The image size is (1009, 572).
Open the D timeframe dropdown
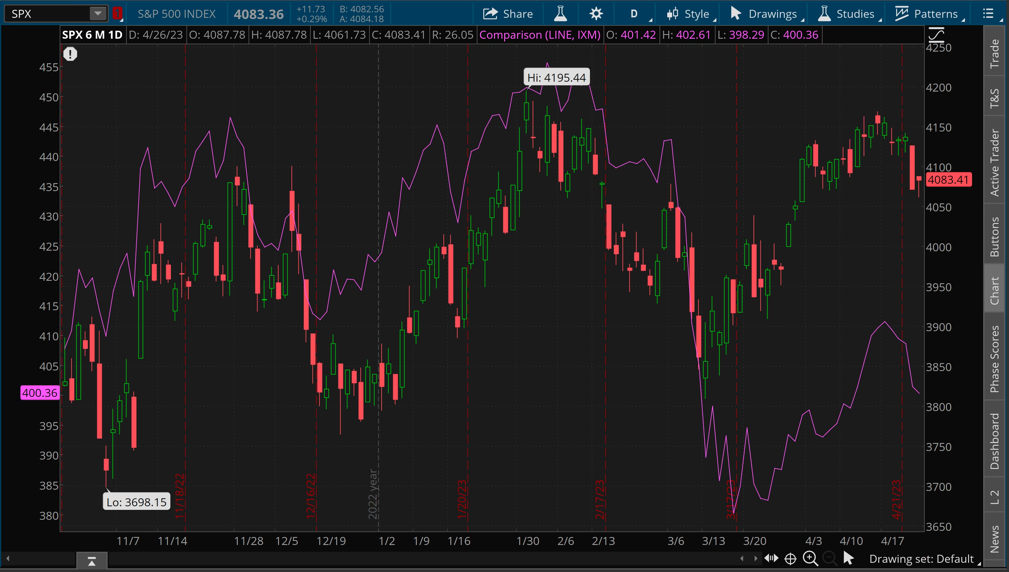(x=637, y=14)
